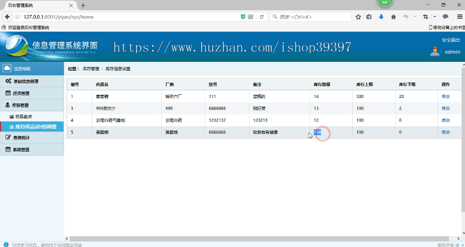Click 库存信息设置 in the breadcrumb
This screenshot has width=465, height=247.
[118, 69]
